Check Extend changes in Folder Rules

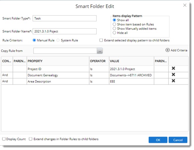pos(31,139)
